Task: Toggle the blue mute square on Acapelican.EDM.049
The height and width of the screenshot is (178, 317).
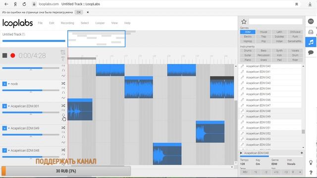Action: click(x=4, y=128)
